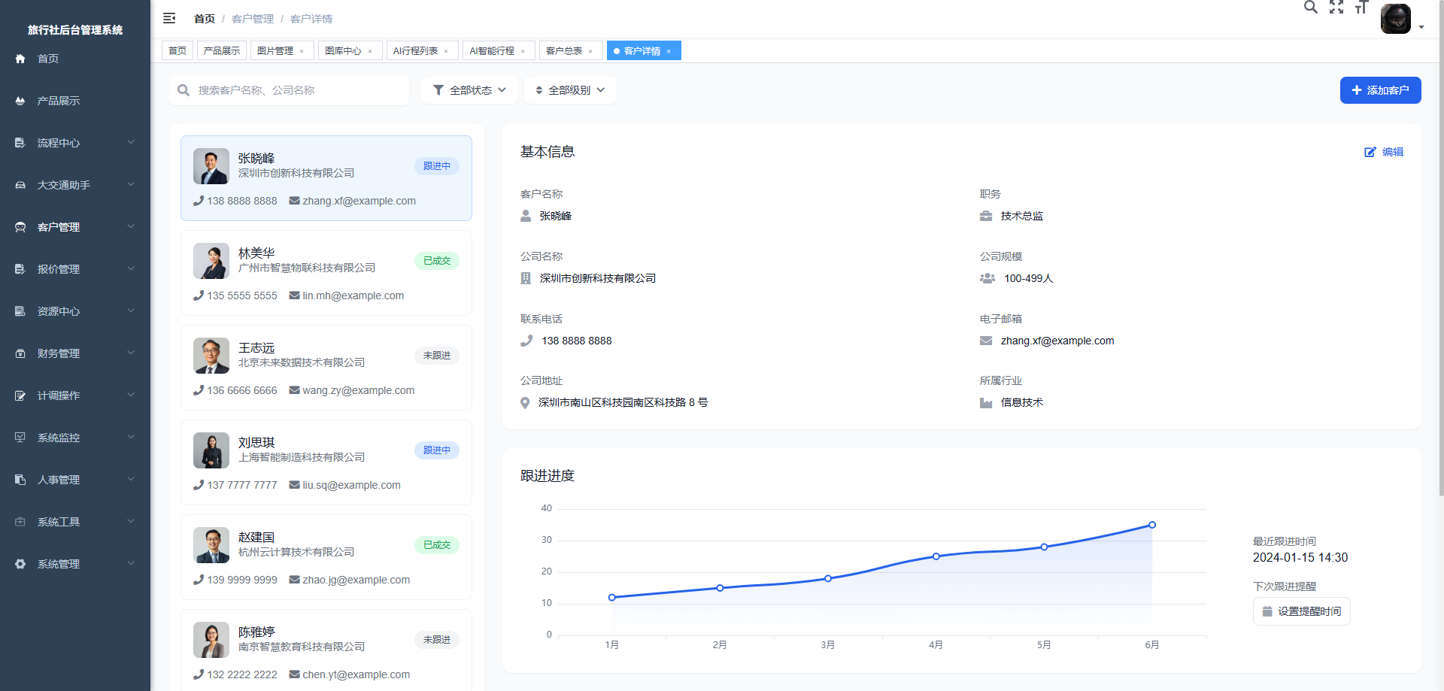Click the filter funnel icon on 全部状态
The height and width of the screenshot is (691, 1444).
(439, 89)
